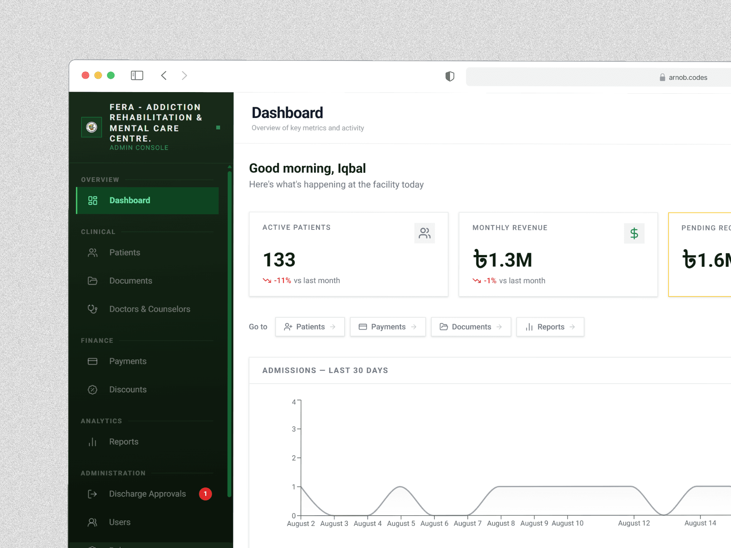Click the "Admissions — Last 30 Days" heading
Image resolution: width=731 pixels, height=548 pixels.
325,370
